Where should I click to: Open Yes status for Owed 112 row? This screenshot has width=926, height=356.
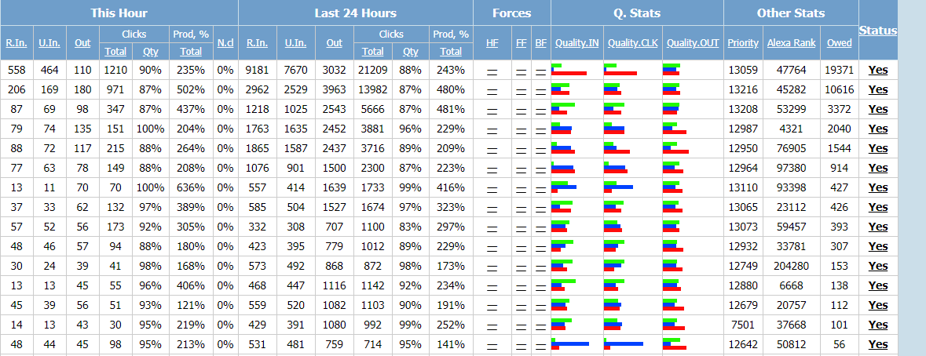tap(878, 305)
